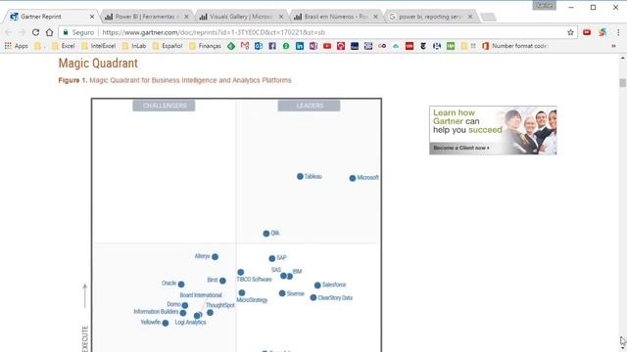Click the Learn how Gartner can help ad
The height and width of the screenshot is (352, 627).
493,130
